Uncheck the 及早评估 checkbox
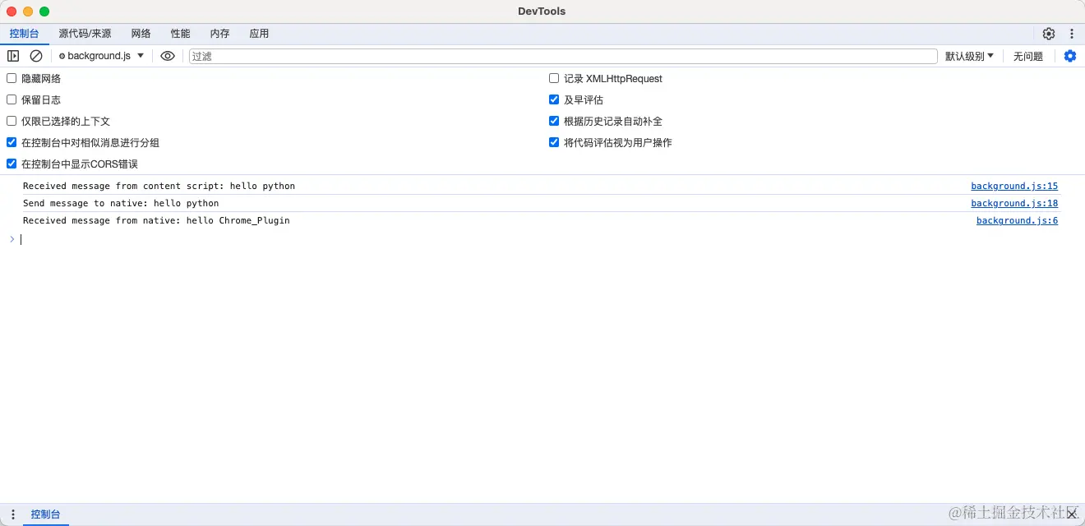 click(x=554, y=99)
